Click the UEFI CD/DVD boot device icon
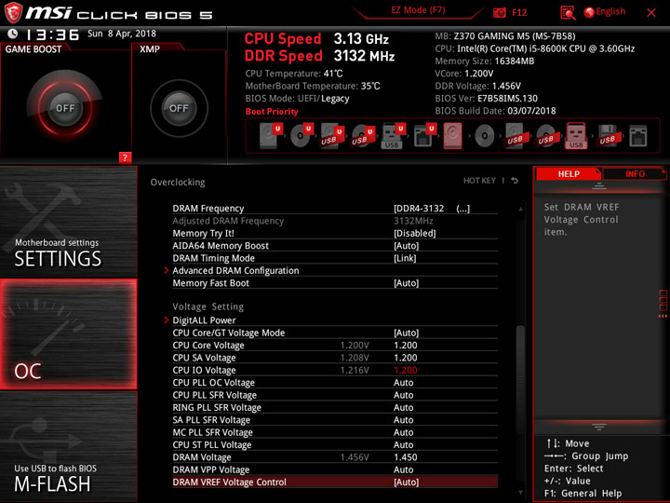Image resolution: width=670 pixels, height=503 pixels. [x=301, y=136]
